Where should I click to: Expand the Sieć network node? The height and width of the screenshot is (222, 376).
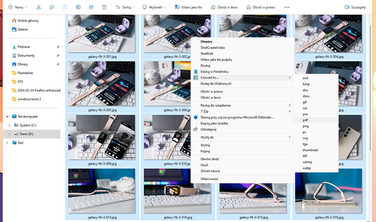(x=7, y=143)
